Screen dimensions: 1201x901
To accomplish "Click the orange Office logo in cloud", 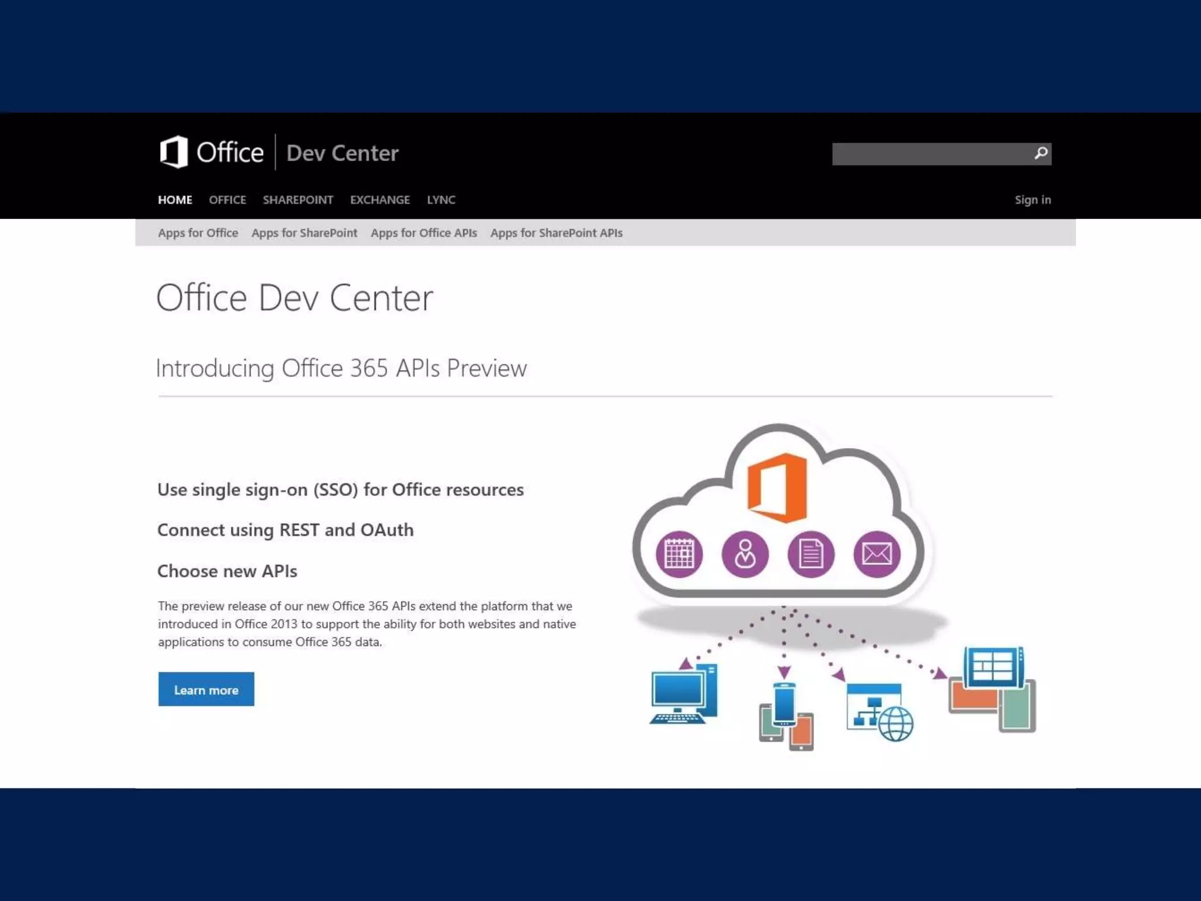I will pyautogui.click(x=777, y=487).
